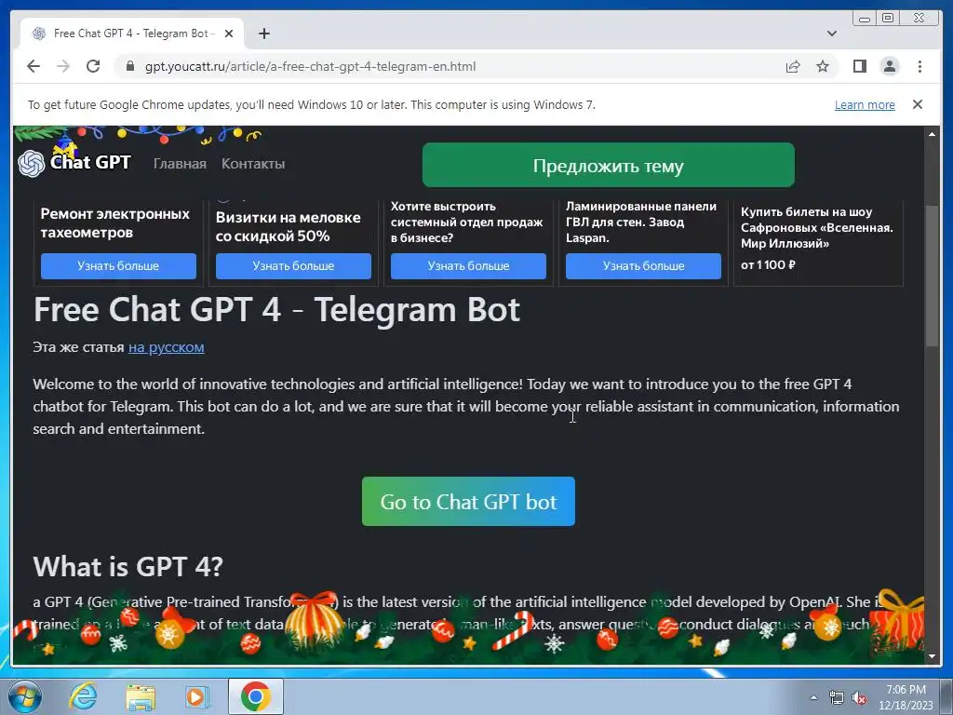Close the Free Chat GPT 4 tab
Screen dimensions: 953x715
(x=229, y=34)
